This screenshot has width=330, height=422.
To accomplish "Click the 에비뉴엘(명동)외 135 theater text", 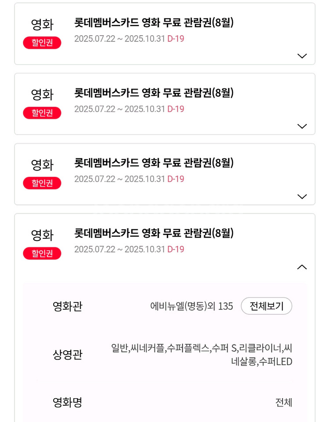I will (x=191, y=306).
